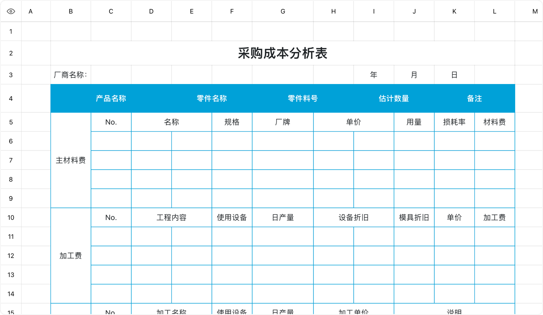The image size is (543, 315).
Task: Select column K header
Action: [x=454, y=11]
